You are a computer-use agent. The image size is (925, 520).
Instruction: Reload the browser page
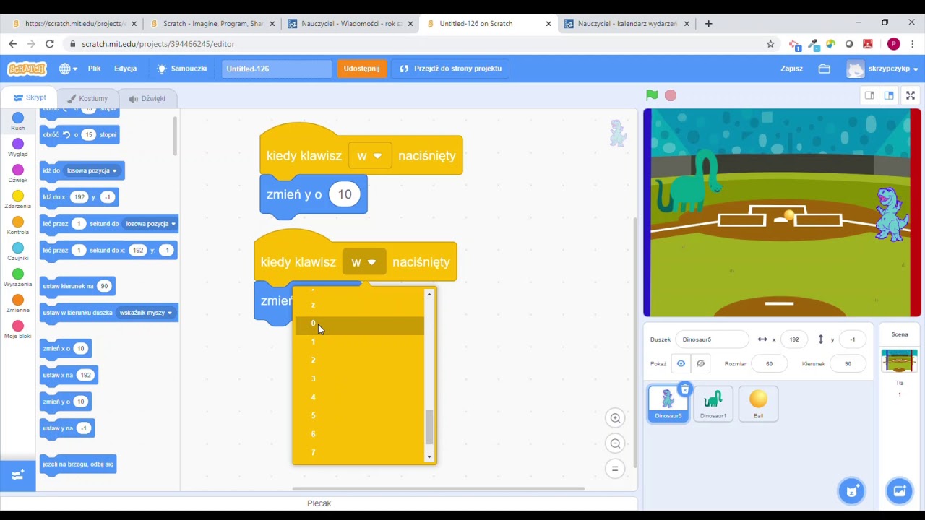click(x=50, y=44)
